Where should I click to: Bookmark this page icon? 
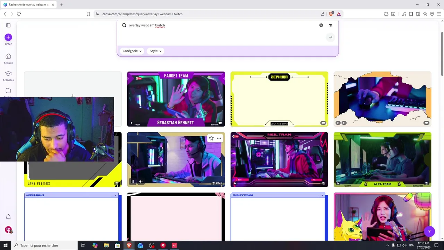pos(88,14)
